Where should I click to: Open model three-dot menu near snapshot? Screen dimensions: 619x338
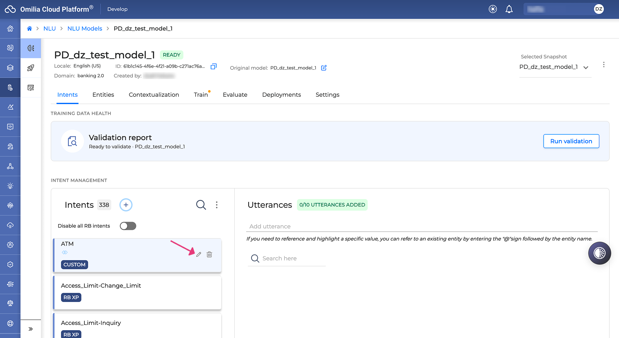pyautogui.click(x=603, y=65)
